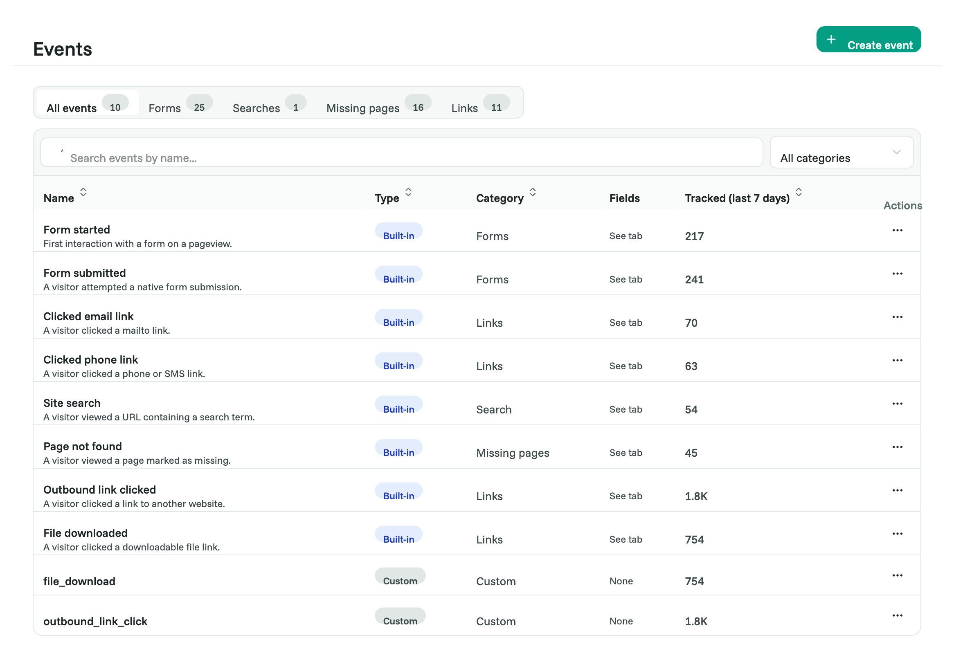The image size is (954, 669).
Task: Click the Search category cell
Action: click(494, 409)
